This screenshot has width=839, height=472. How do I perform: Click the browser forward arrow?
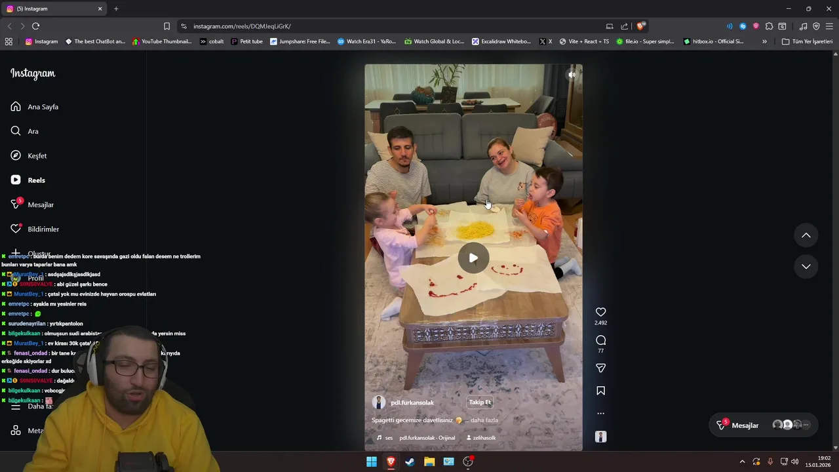[22, 26]
